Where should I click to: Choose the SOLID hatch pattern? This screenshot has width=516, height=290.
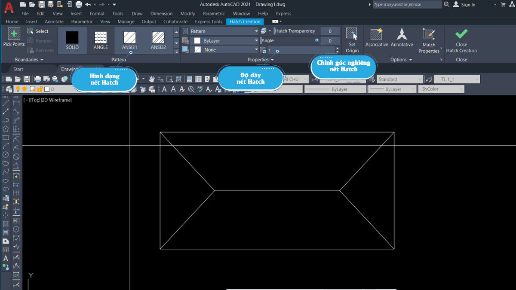point(72,40)
